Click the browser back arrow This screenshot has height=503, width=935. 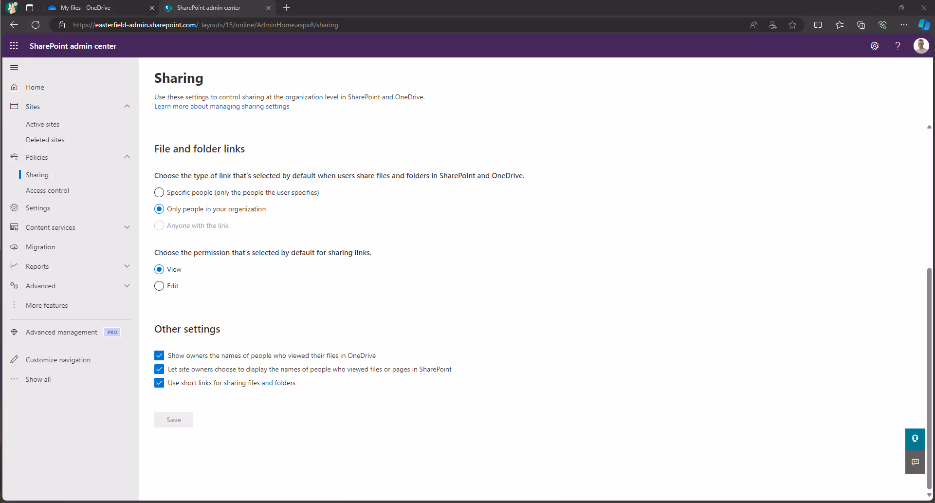tap(14, 25)
